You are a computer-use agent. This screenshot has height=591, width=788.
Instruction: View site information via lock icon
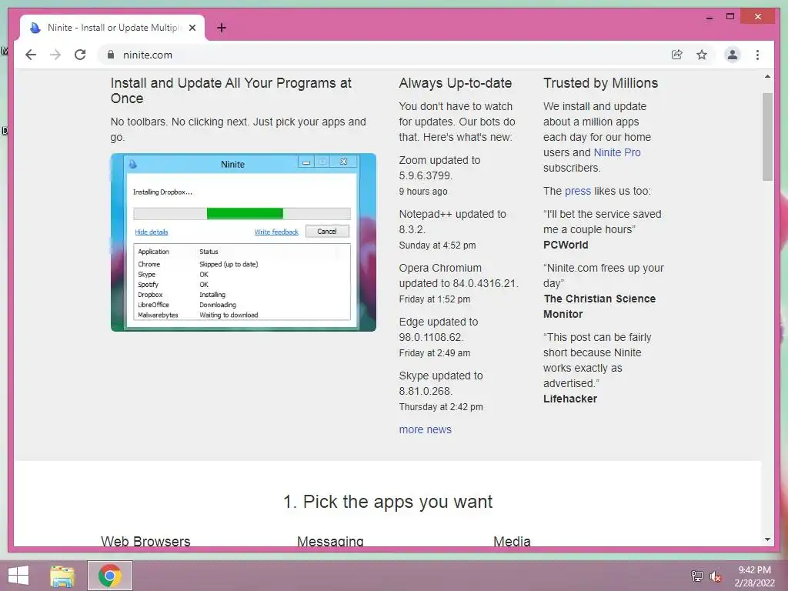[x=111, y=55]
